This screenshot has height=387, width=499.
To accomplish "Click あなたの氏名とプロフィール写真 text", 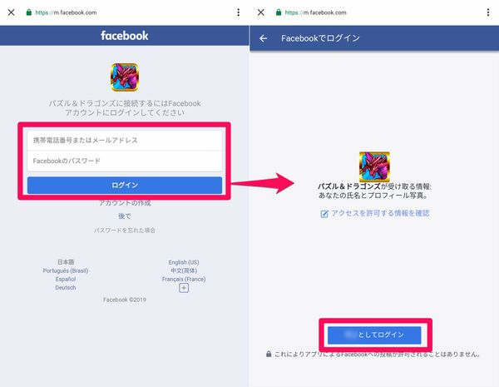I will 373,196.
